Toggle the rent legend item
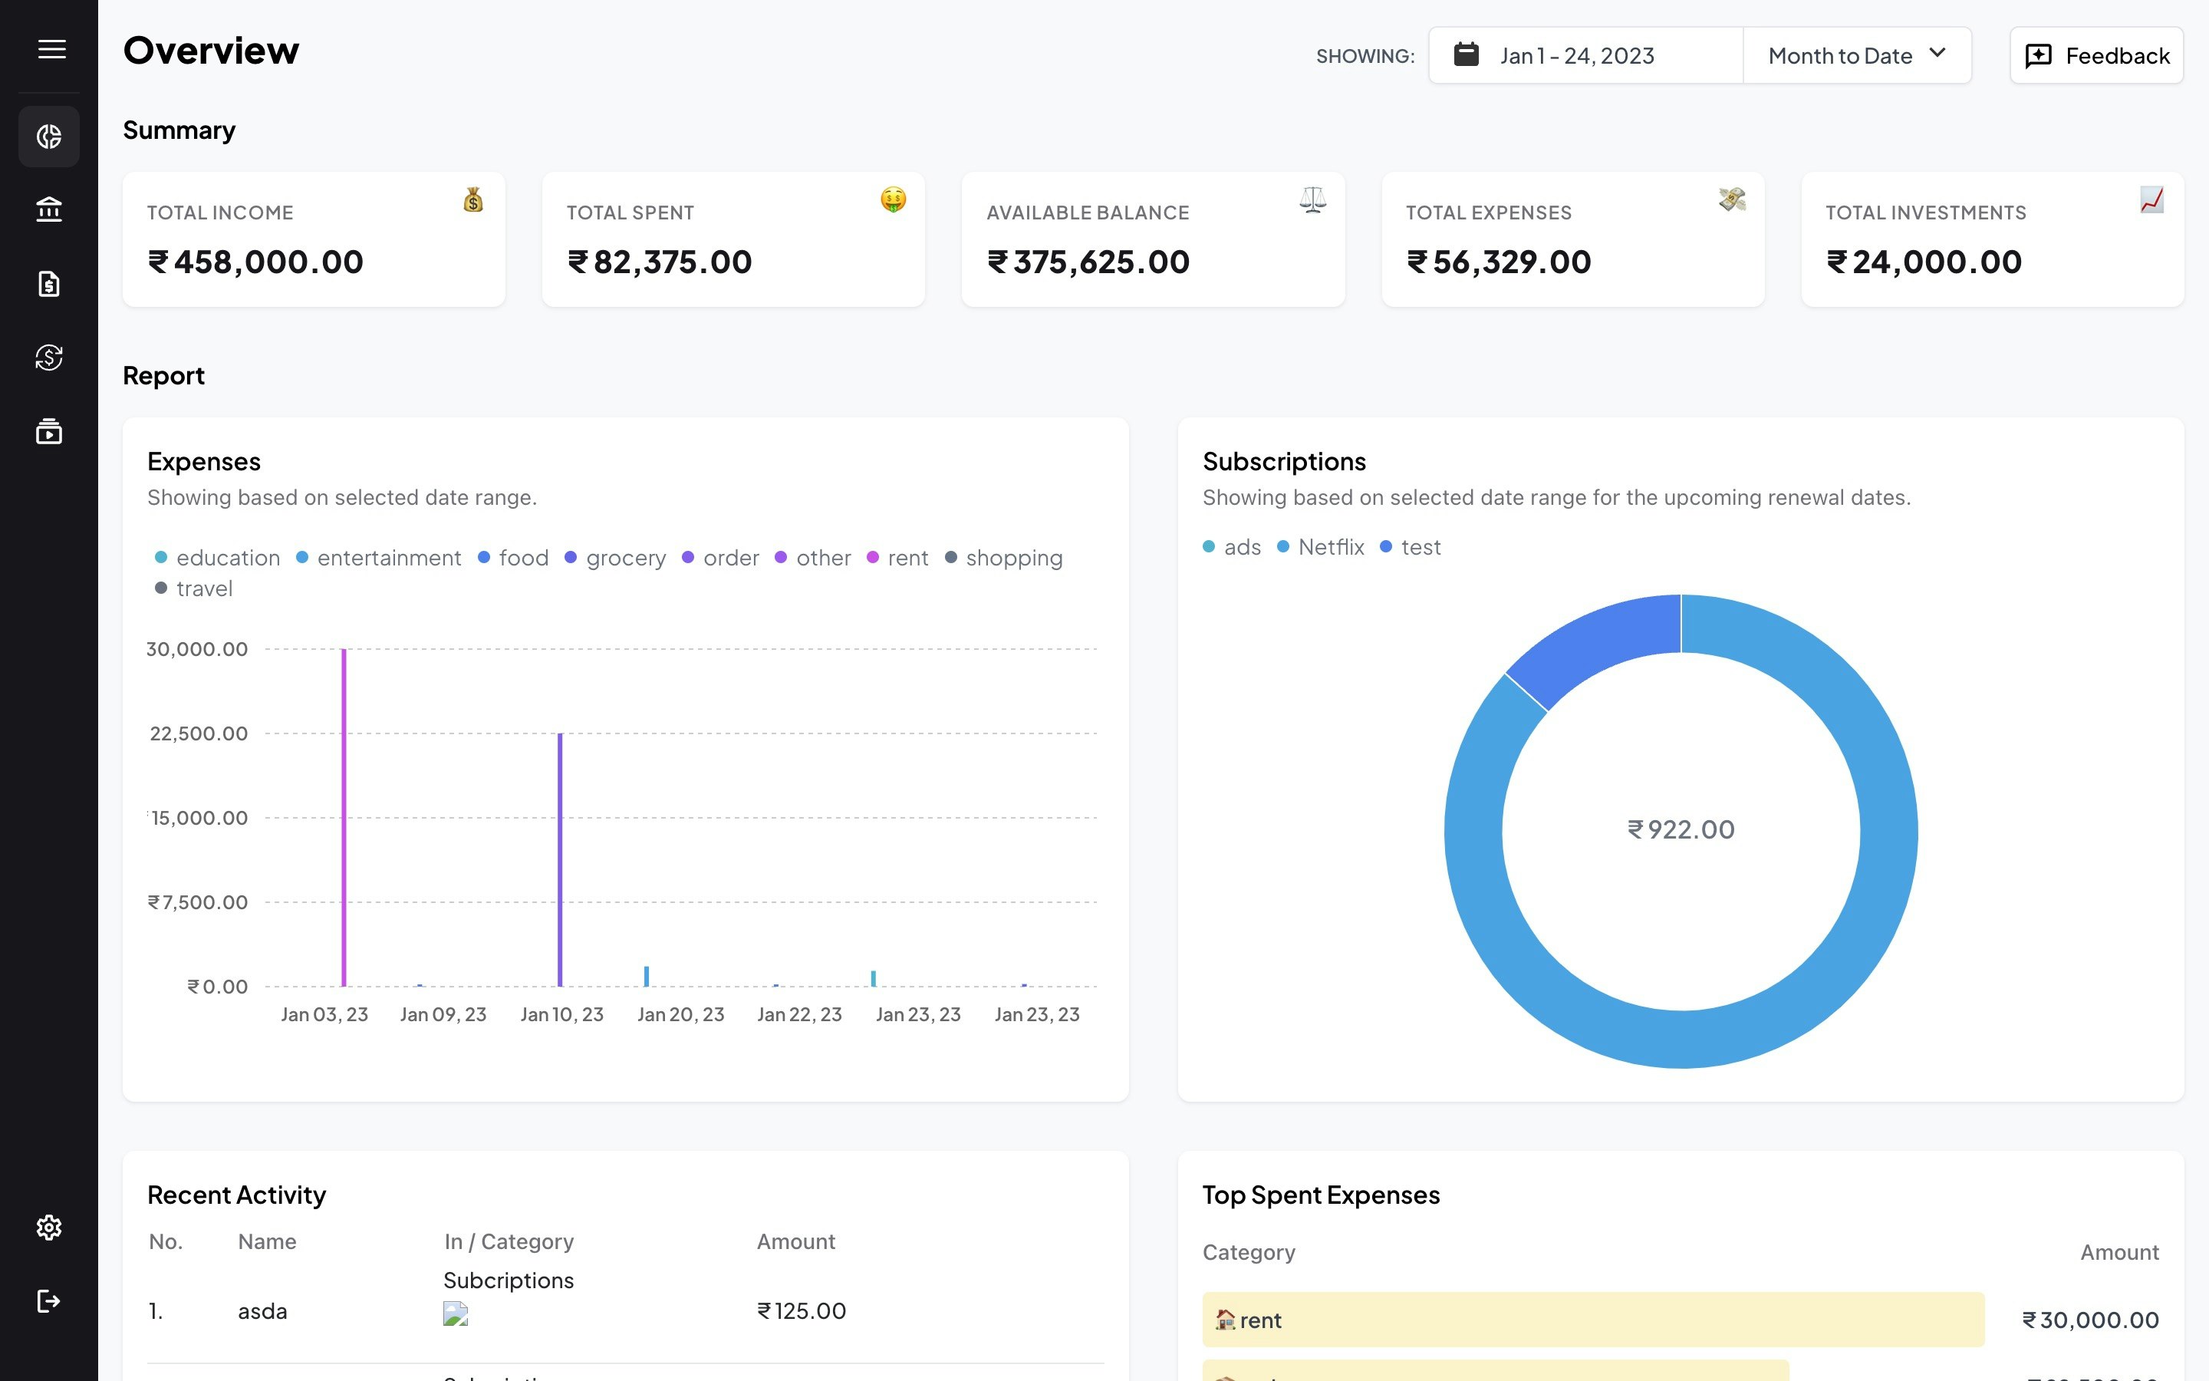This screenshot has width=2209, height=1381. click(x=897, y=557)
